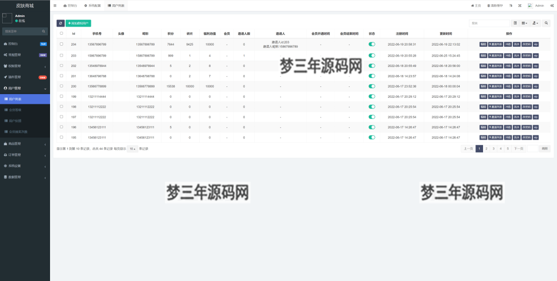Open the export dropdown above the table
557x281 pixels.
535,23
